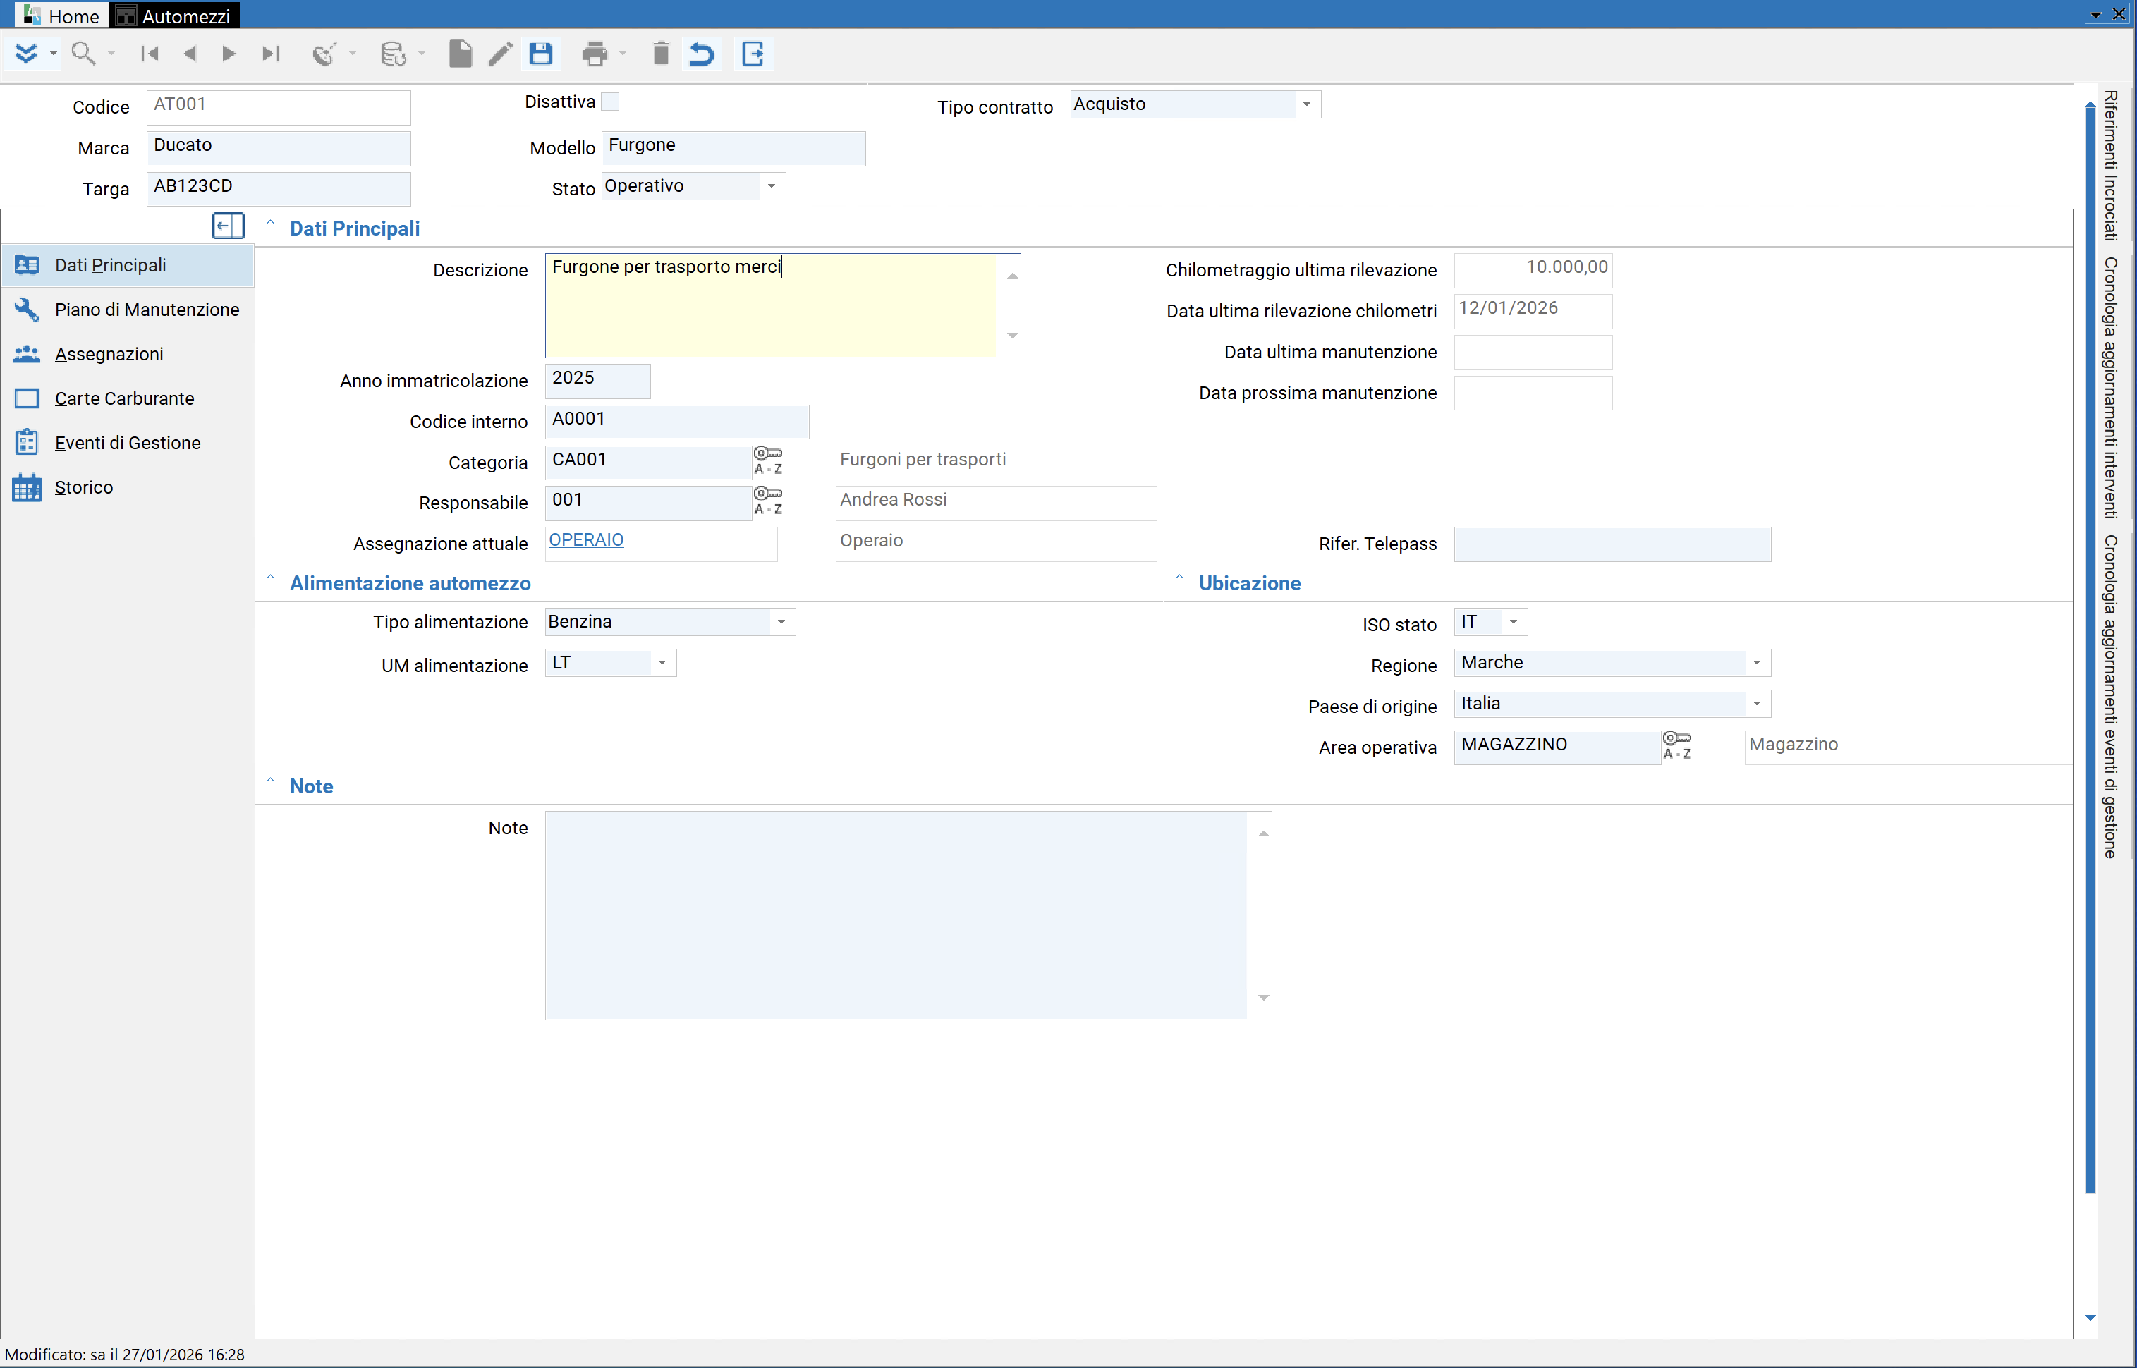Click inside the Descrizione text area

tap(771, 305)
